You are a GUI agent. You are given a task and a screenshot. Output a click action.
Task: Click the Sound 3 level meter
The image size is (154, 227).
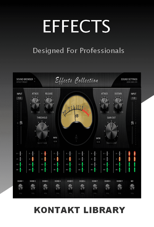pos(45,162)
